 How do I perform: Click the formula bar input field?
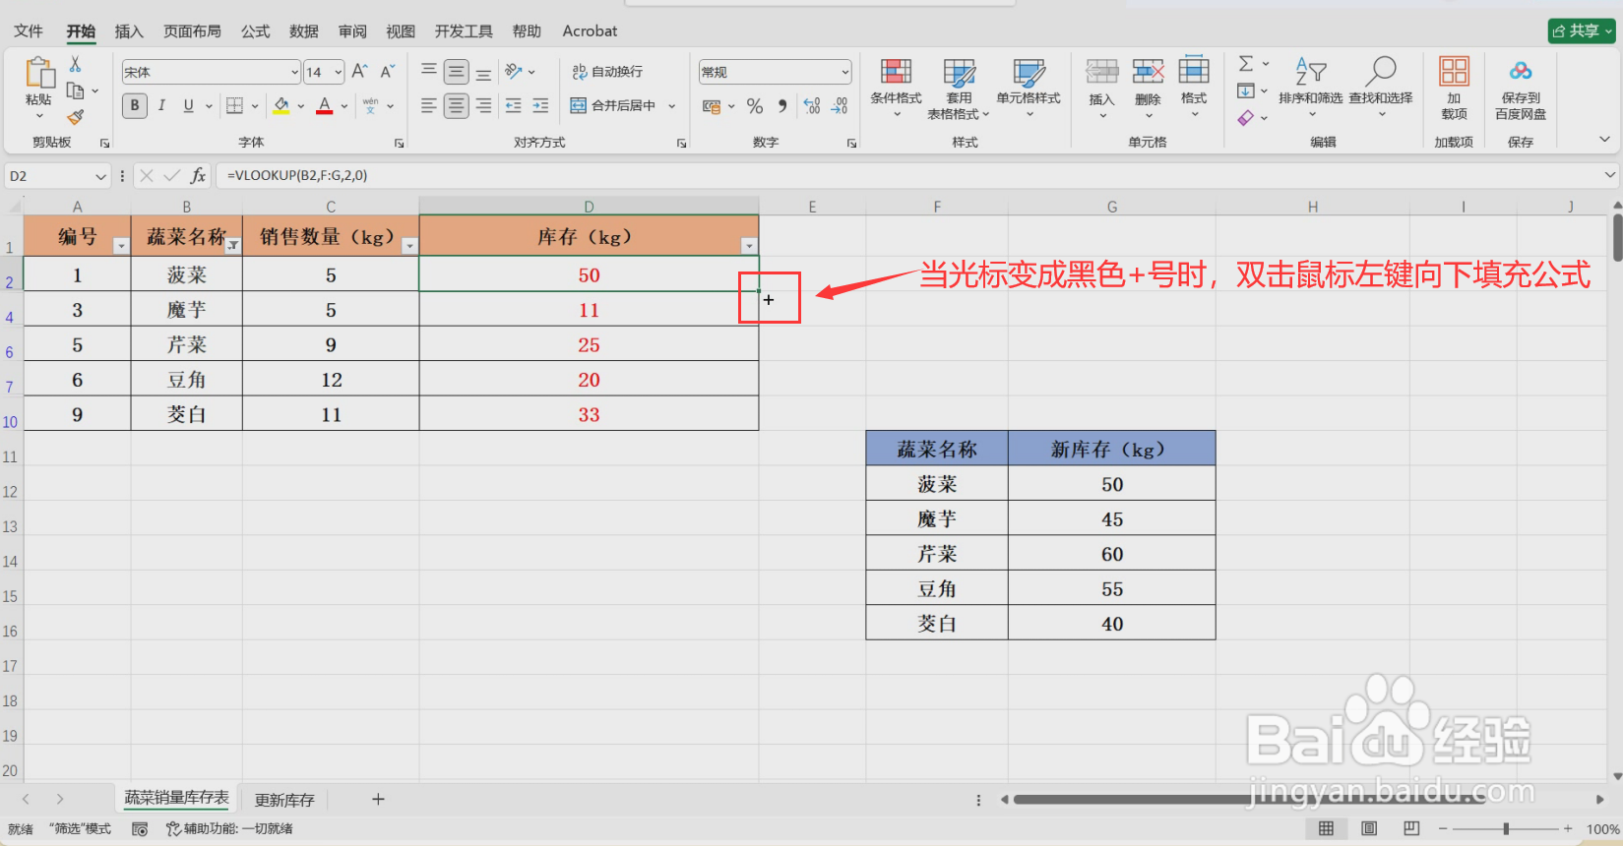[910, 176]
